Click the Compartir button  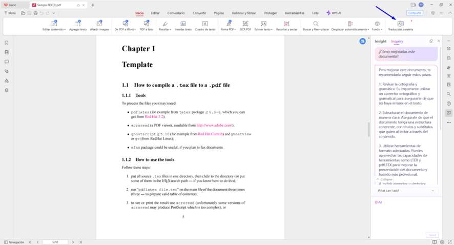click(x=415, y=13)
